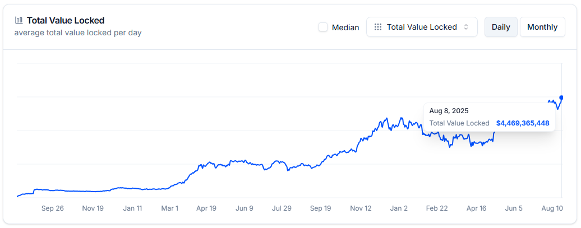Click the grid icon in metric dropdown
Image resolution: width=581 pixels, height=228 pixels.
378,27
